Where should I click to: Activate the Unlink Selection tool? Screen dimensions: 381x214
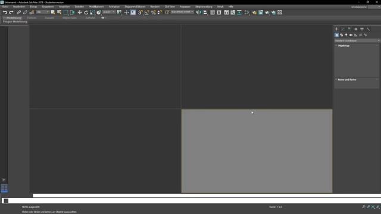pos(25,12)
